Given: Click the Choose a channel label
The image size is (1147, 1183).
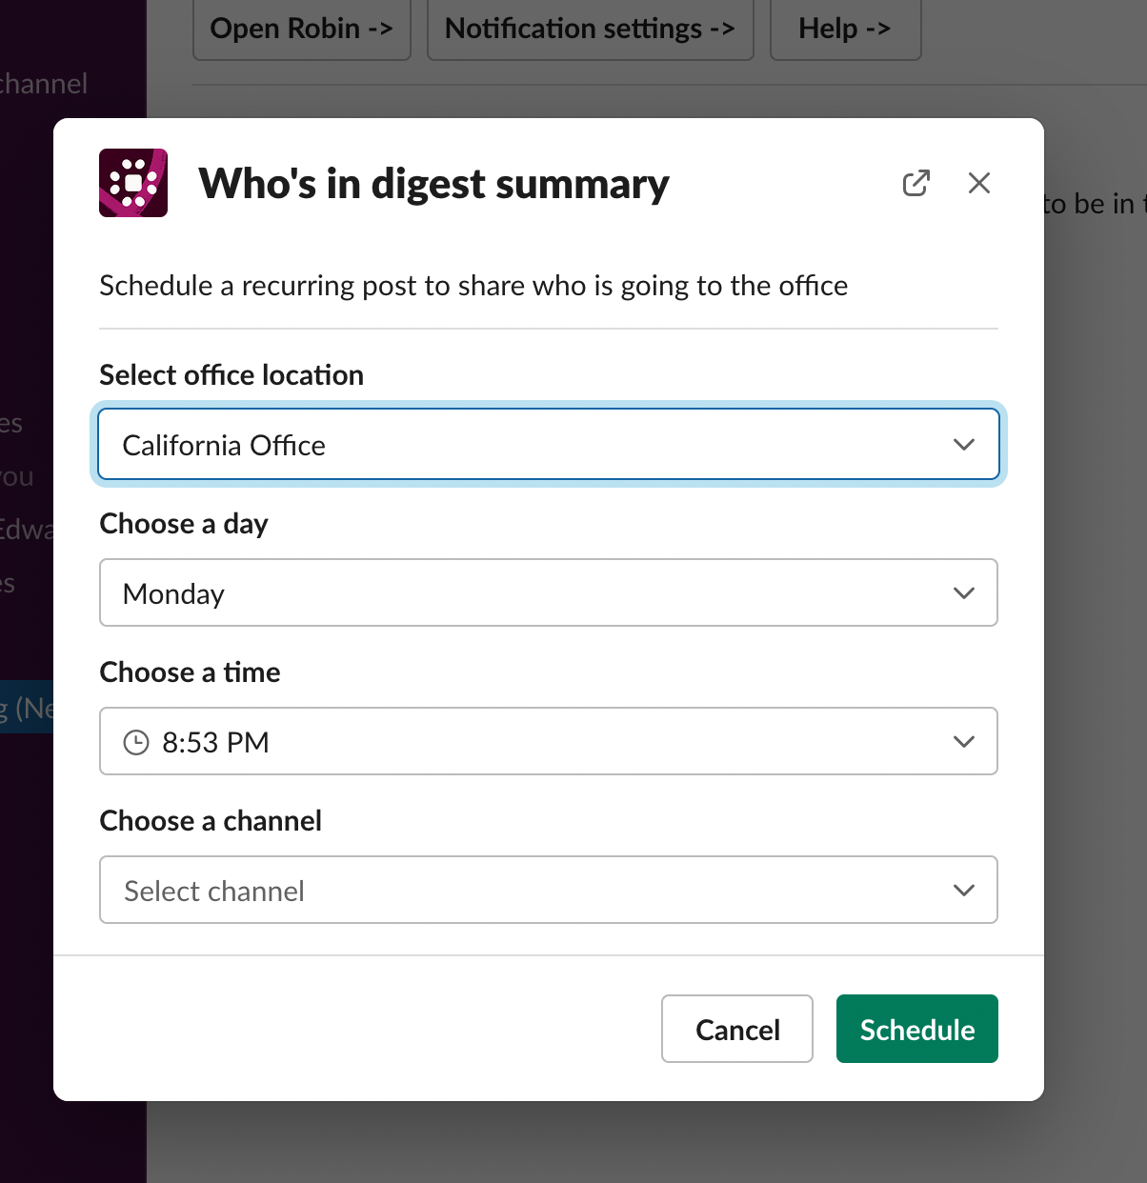Looking at the screenshot, I should coord(211,821).
